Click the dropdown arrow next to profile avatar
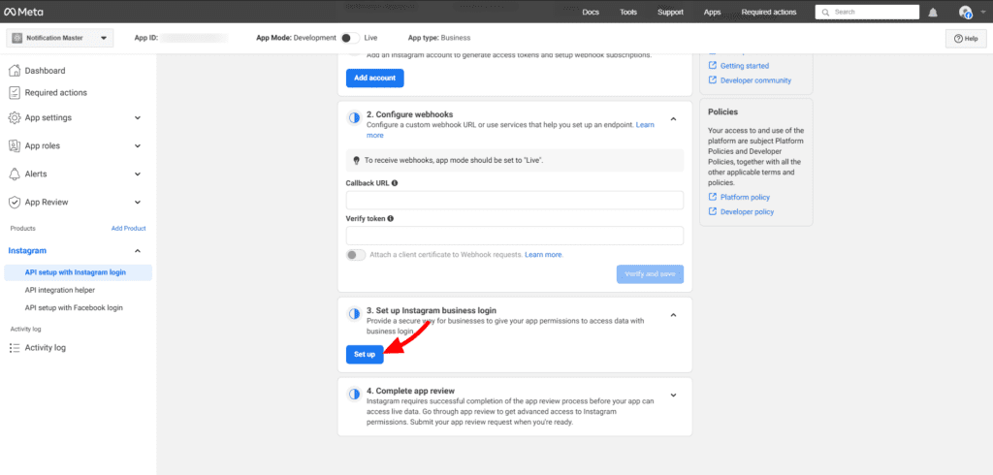Screen dimensions: 993x475 coord(981,12)
